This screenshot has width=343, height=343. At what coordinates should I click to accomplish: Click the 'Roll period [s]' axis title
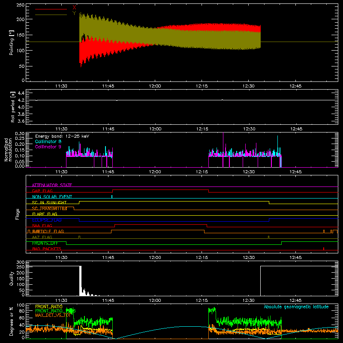(x=12, y=107)
